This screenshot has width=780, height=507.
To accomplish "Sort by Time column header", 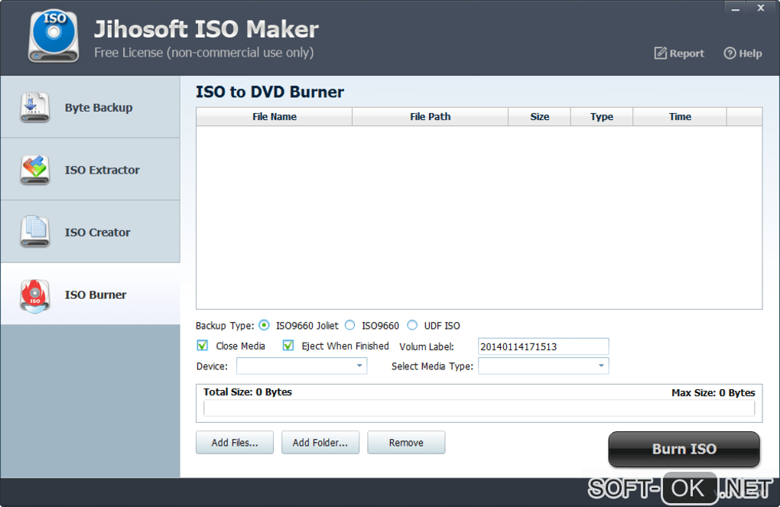I will [680, 116].
